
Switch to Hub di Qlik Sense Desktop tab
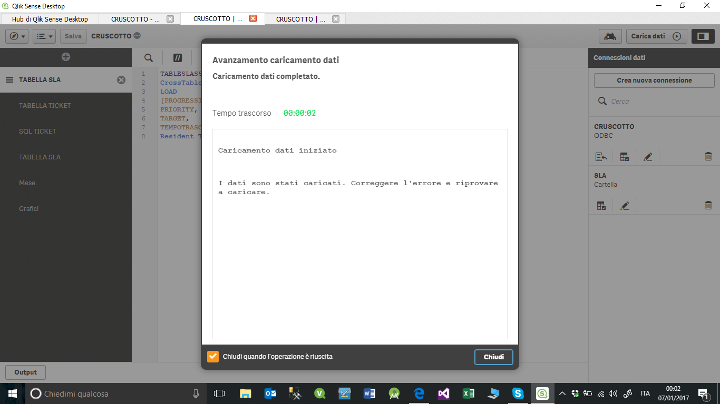(x=50, y=19)
